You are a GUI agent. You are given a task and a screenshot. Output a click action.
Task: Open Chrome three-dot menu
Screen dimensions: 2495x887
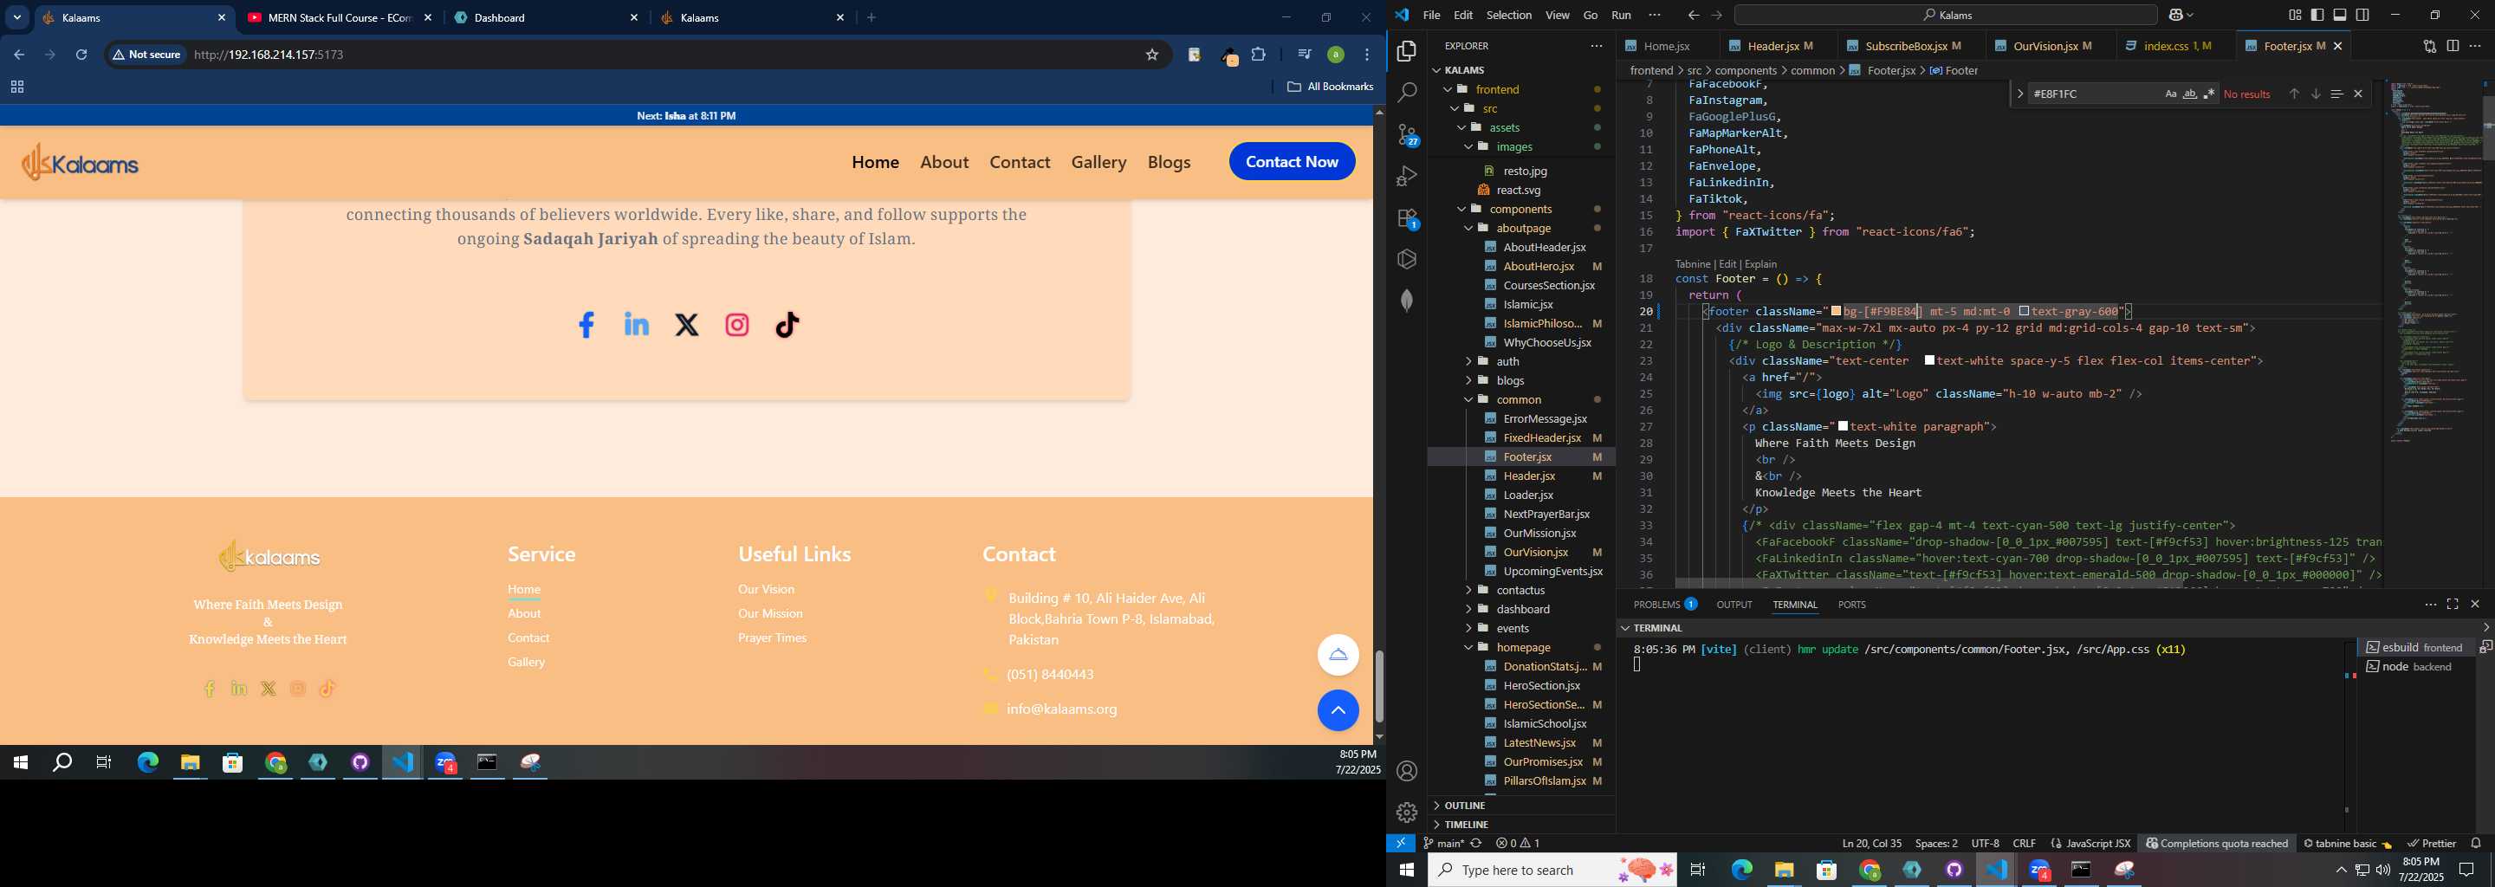(1368, 55)
